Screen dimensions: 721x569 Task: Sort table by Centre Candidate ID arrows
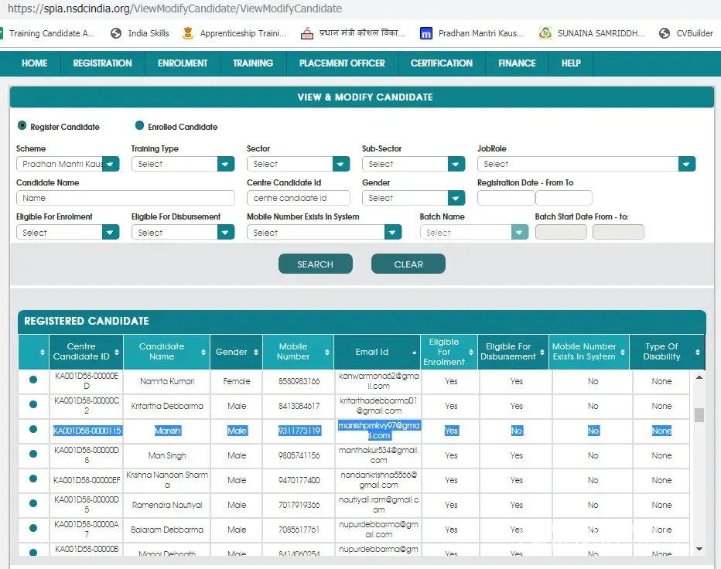(x=117, y=353)
